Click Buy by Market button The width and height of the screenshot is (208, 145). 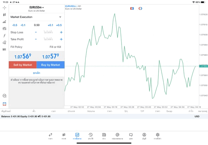click(x=51, y=65)
